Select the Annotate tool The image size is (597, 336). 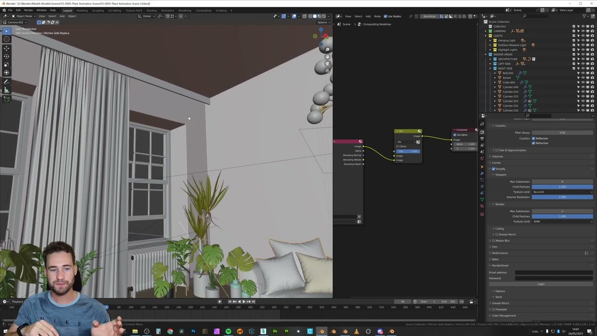tap(7, 82)
